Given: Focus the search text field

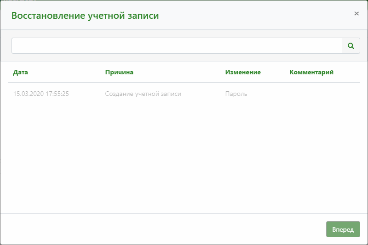Looking at the screenshot, I should click(177, 46).
